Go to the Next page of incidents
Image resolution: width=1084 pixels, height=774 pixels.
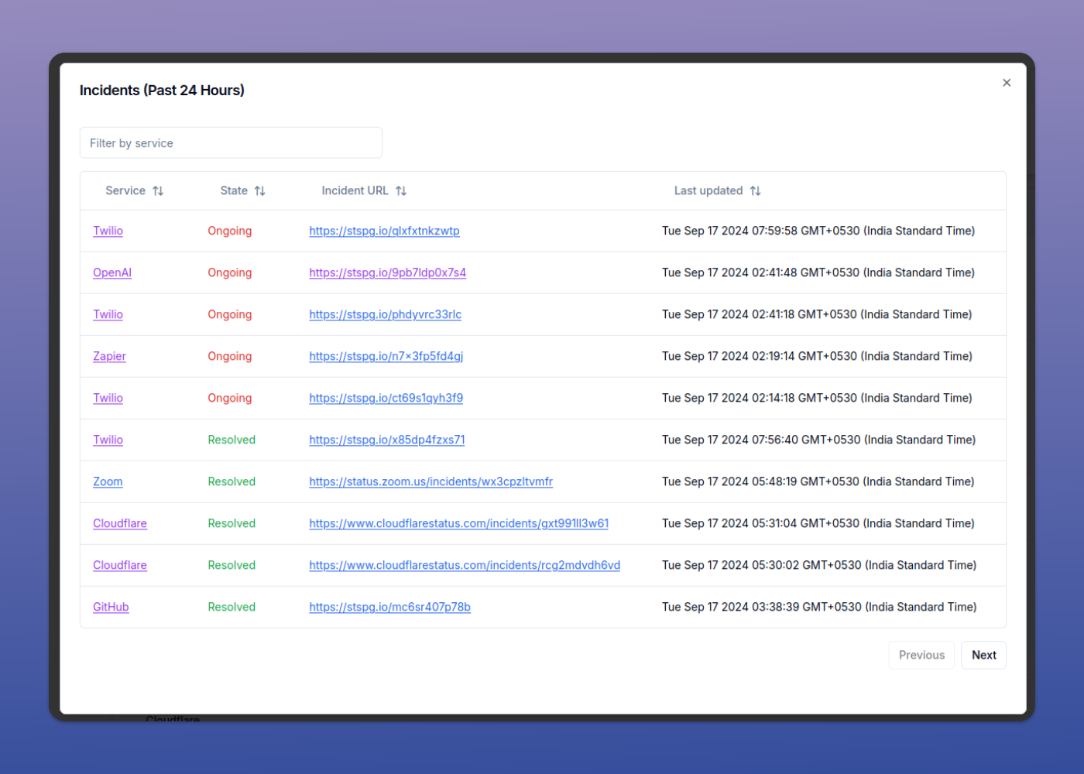pyautogui.click(x=983, y=655)
